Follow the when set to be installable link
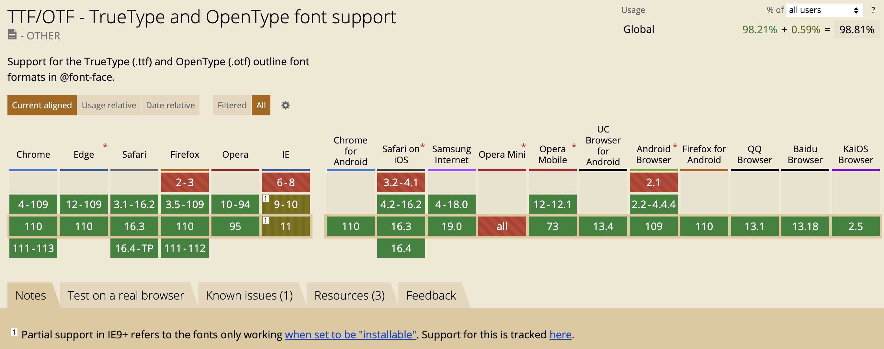The height and width of the screenshot is (349, 884). tap(350, 334)
